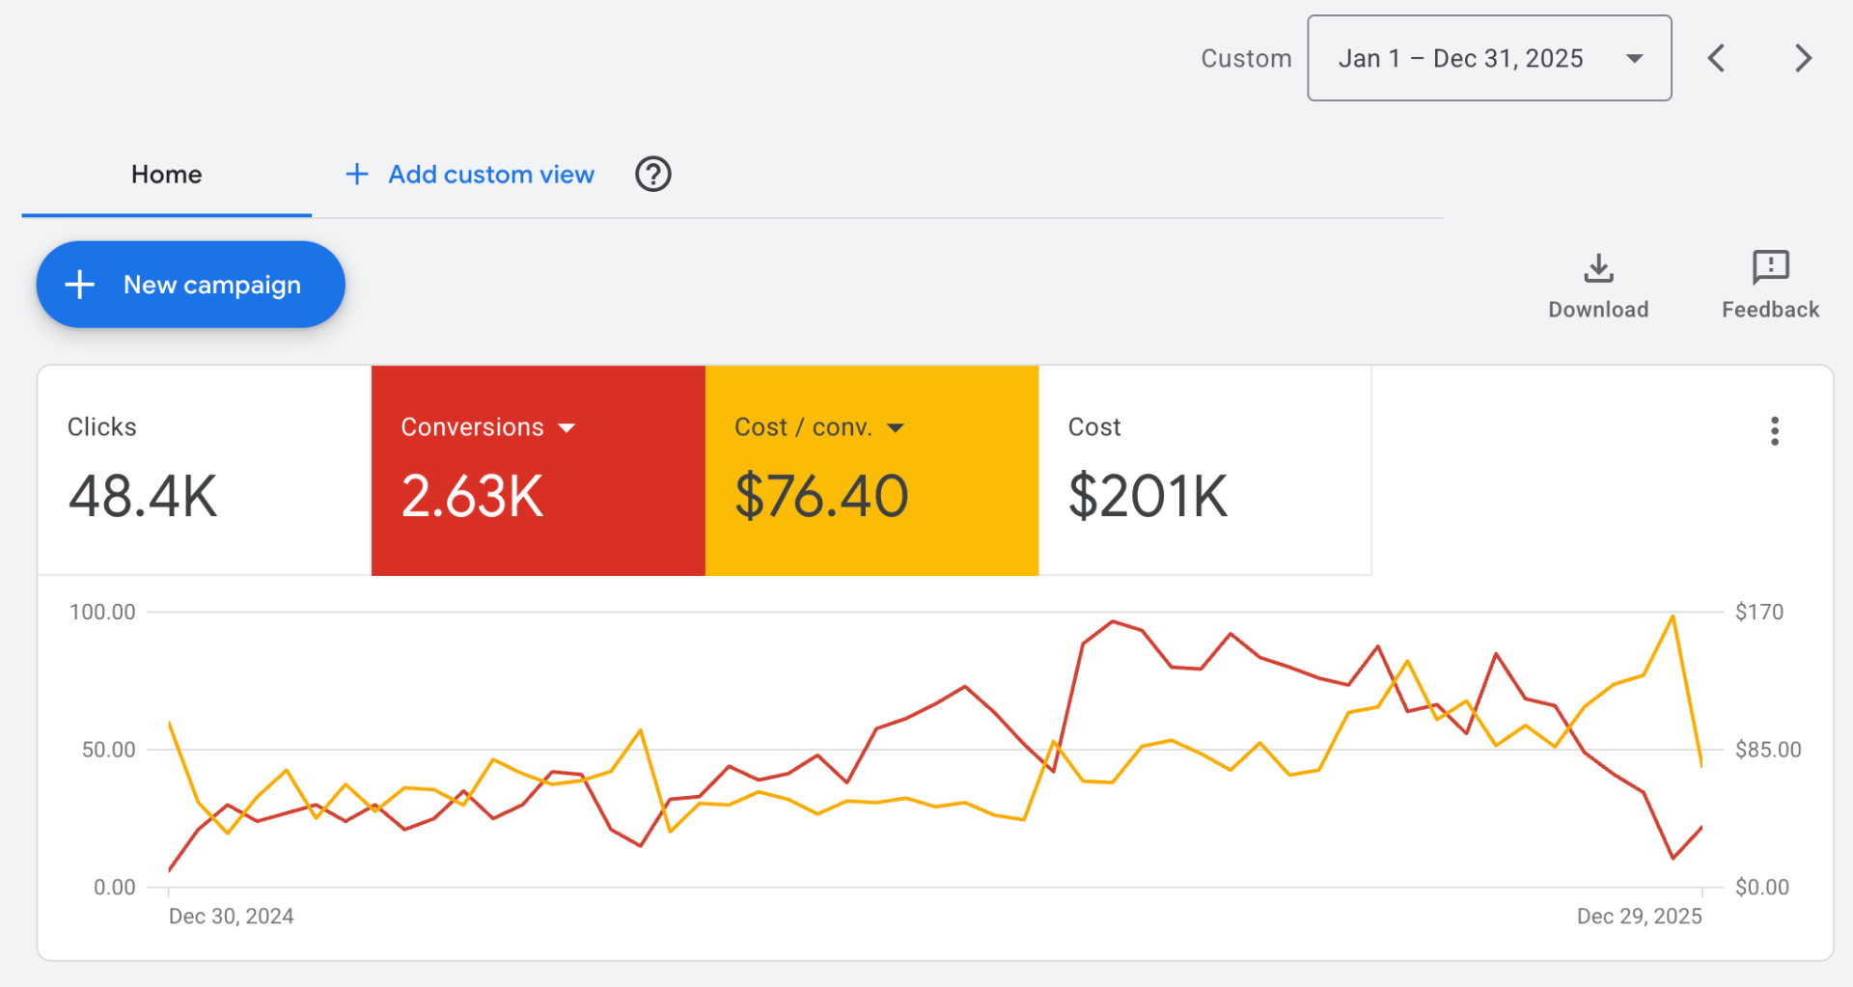
Task: Open the date range dropdown
Action: point(1489,58)
